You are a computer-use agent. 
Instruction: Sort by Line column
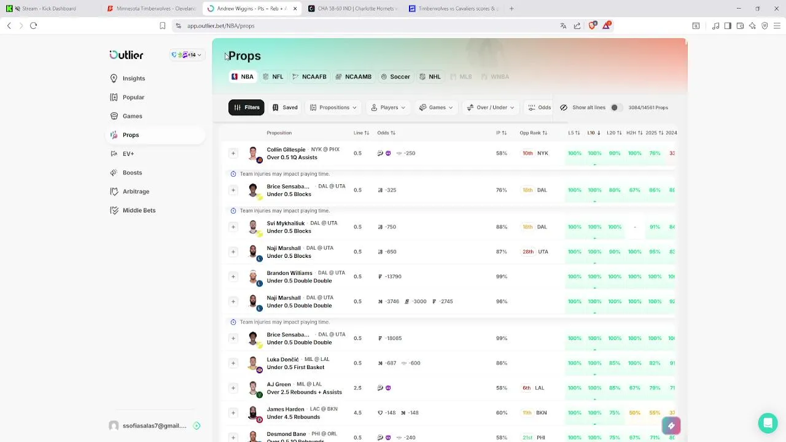coord(361,133)
